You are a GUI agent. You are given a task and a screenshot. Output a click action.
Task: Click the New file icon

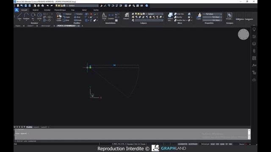(18, 5)
